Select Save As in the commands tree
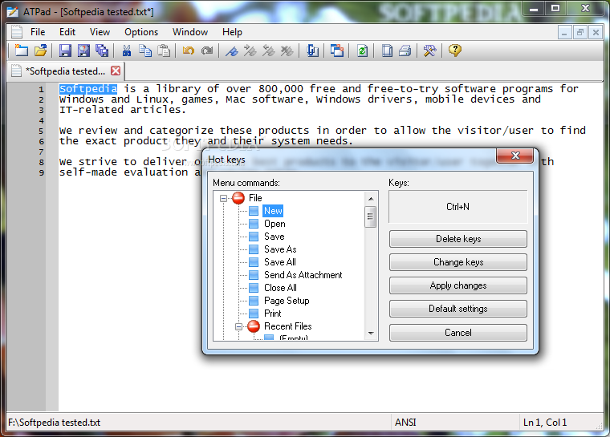The image size is (610, 437). tap(280, 249)
